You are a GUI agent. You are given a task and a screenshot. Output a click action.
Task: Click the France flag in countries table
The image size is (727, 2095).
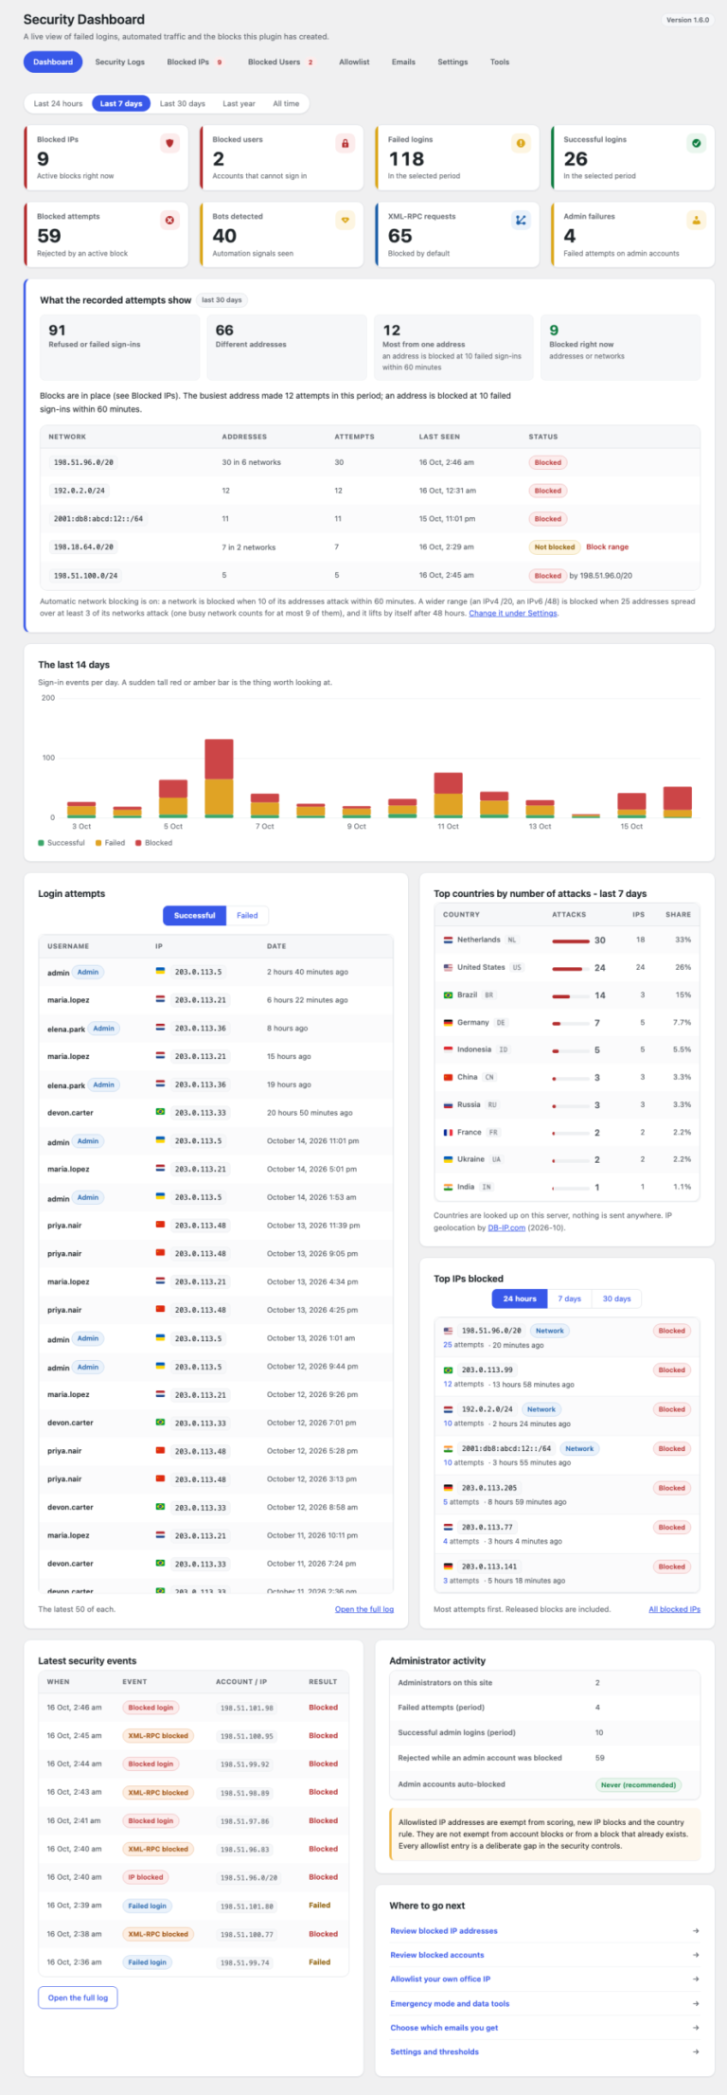click(x=448, y=1132)
